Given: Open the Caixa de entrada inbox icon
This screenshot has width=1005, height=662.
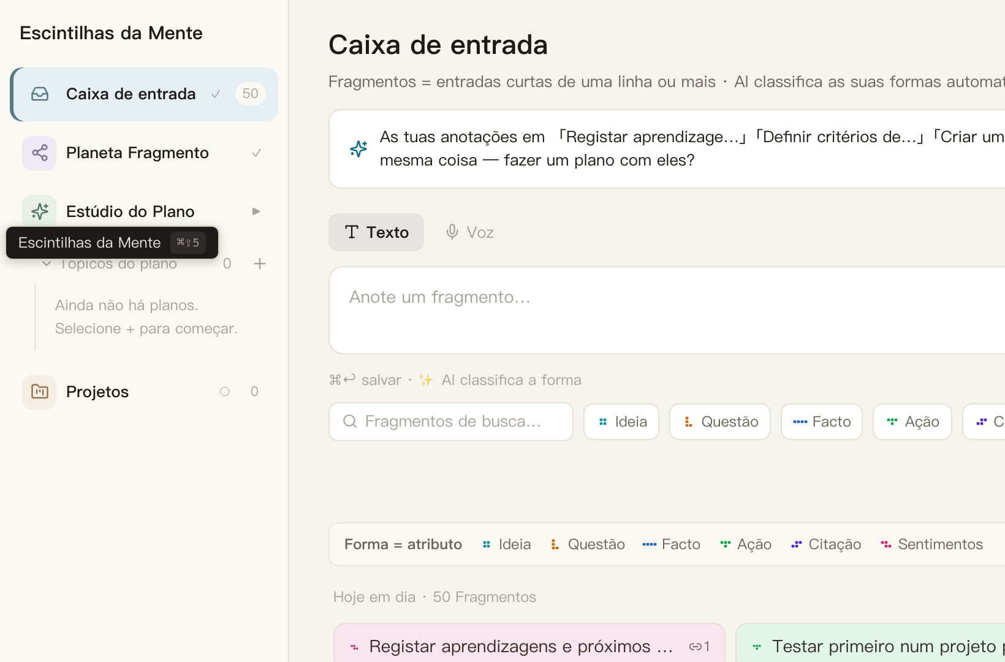Looking at the screenshot, I should (x=40, y=94).
